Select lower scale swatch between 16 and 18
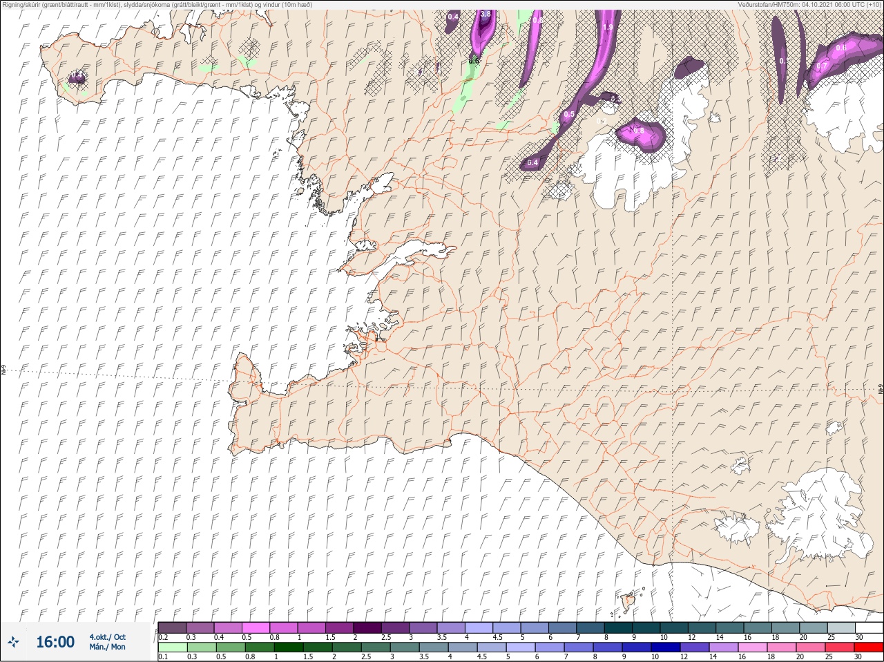The width and height of the screenshot is (884, 662). pyautogui.click(x=753, y=647)
